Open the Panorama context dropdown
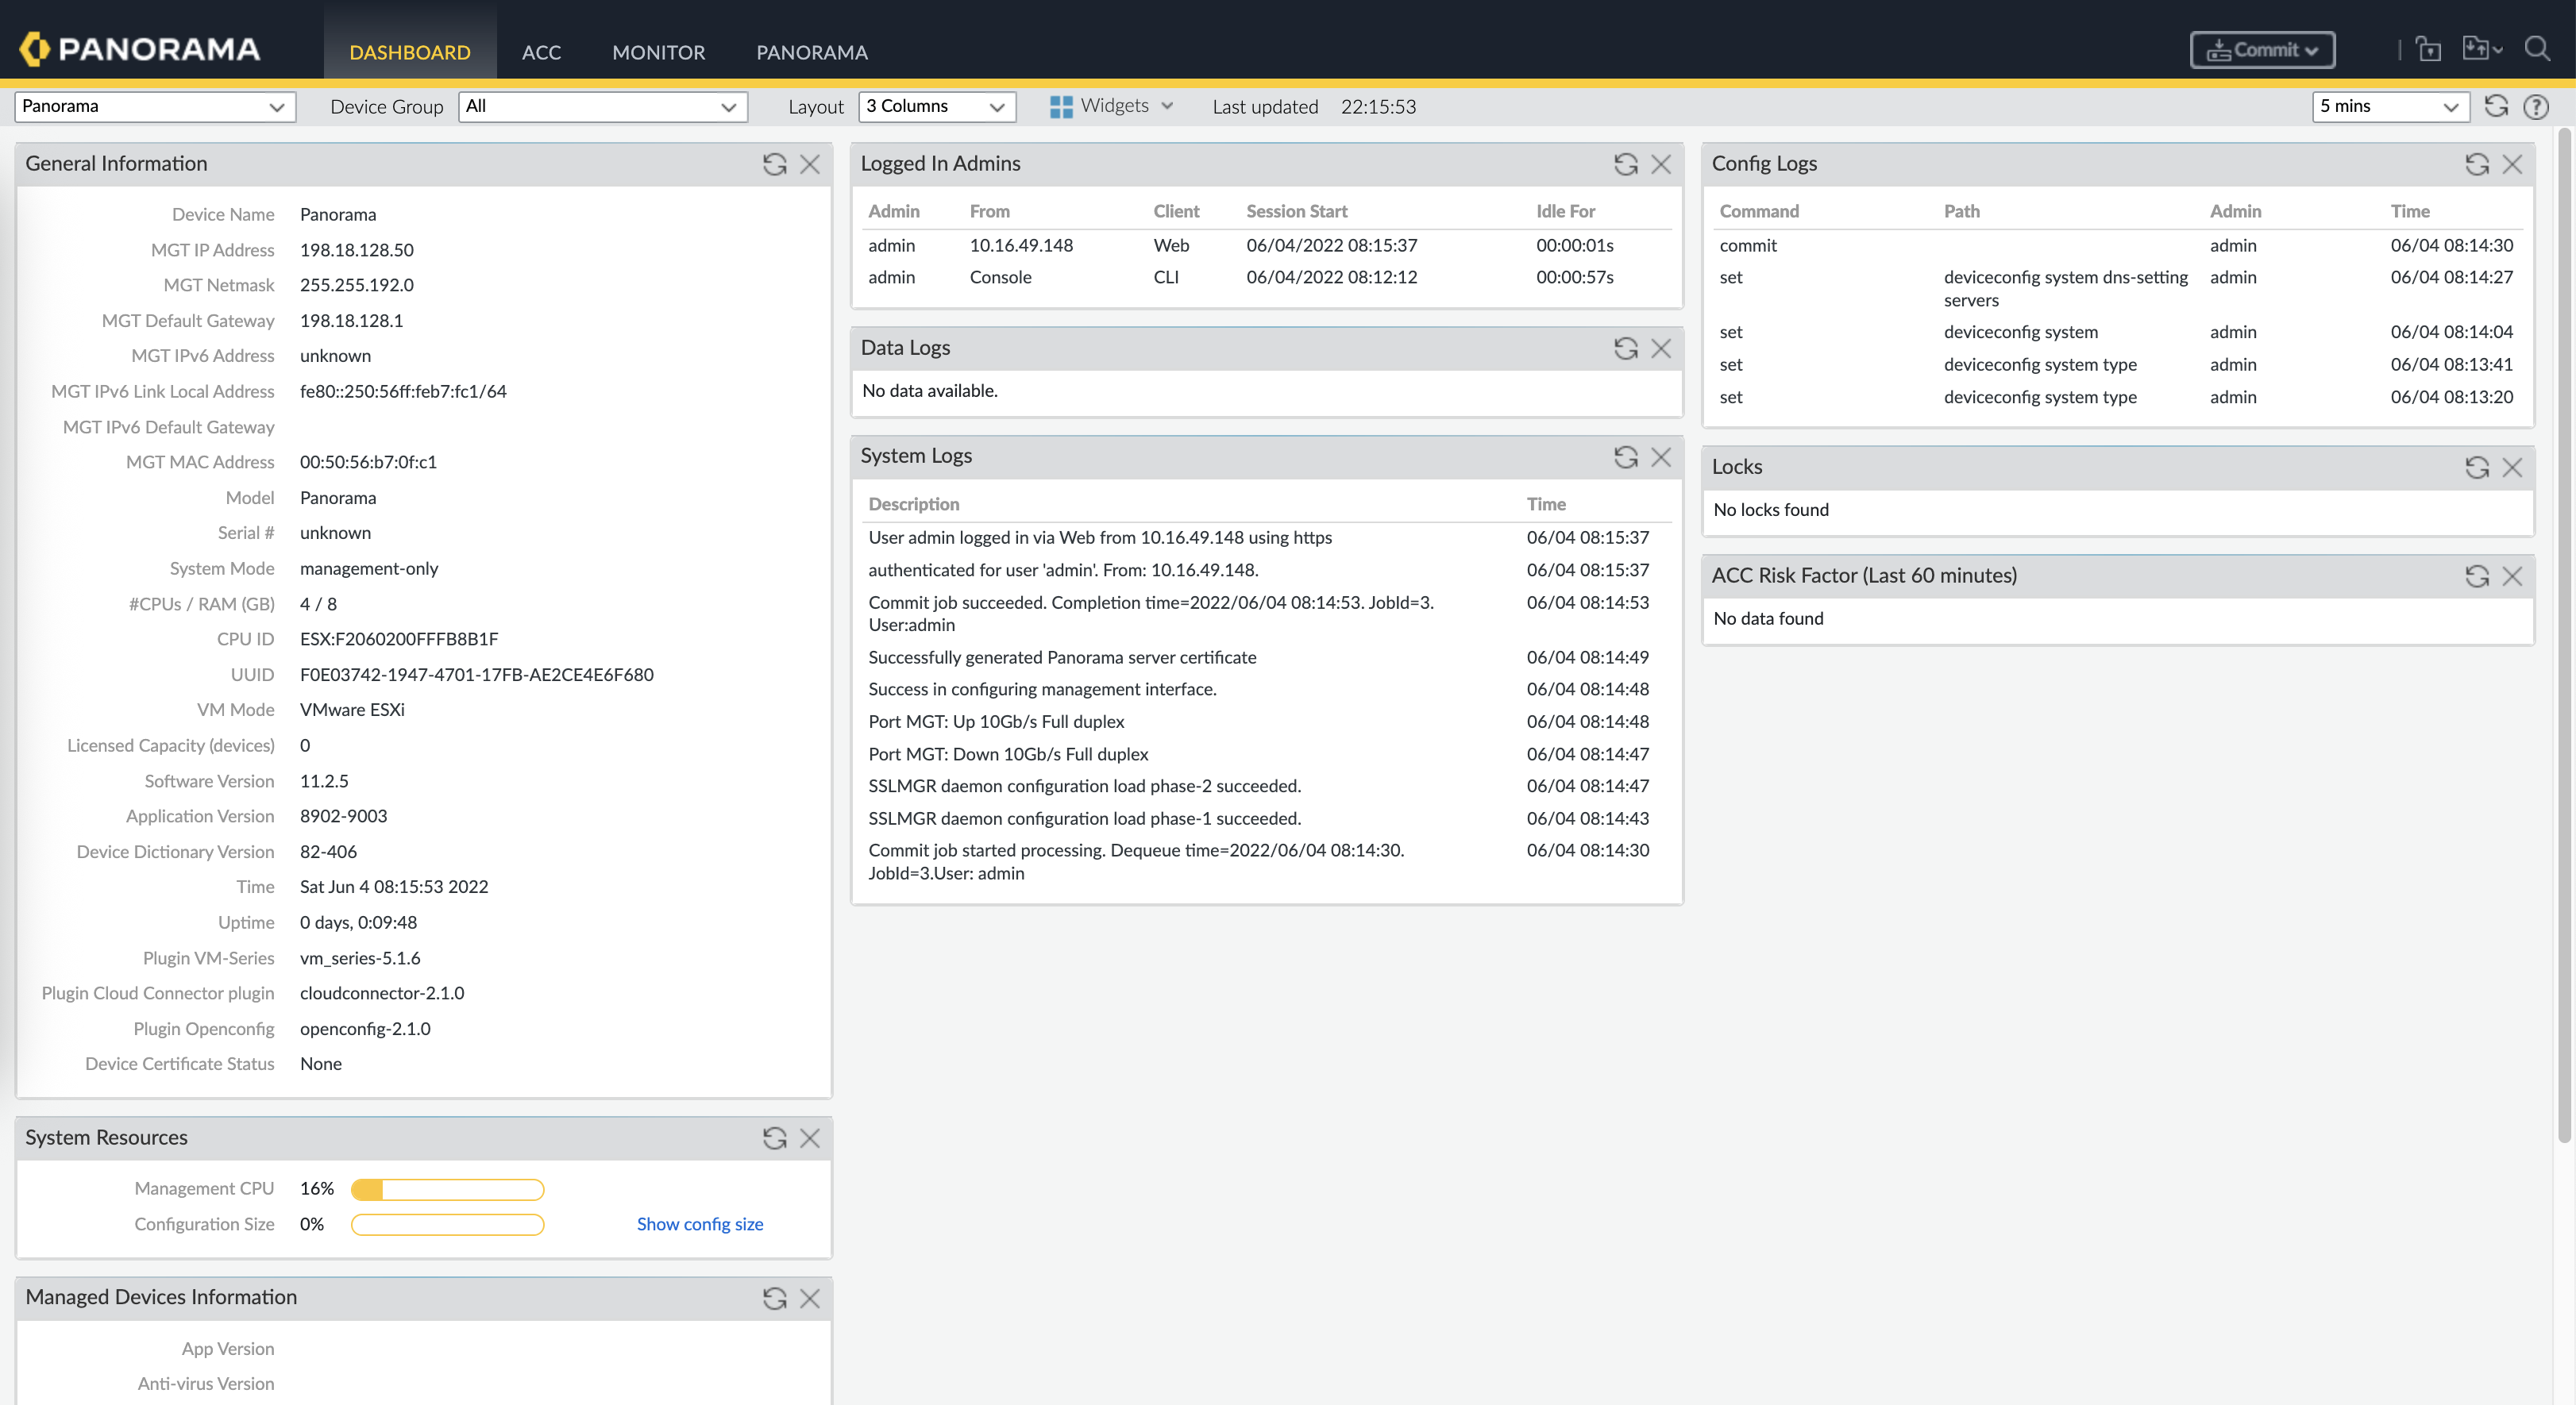Viewport: 2576px width, 1405px height. [155, 107]
